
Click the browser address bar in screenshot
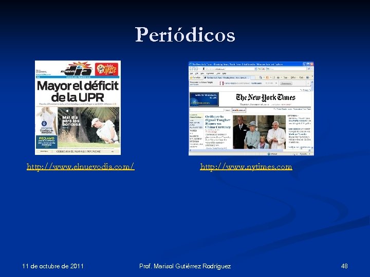pos(229,69)
